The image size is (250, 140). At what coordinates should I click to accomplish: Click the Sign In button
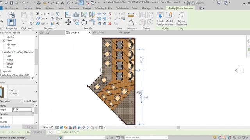coord(198,3)
